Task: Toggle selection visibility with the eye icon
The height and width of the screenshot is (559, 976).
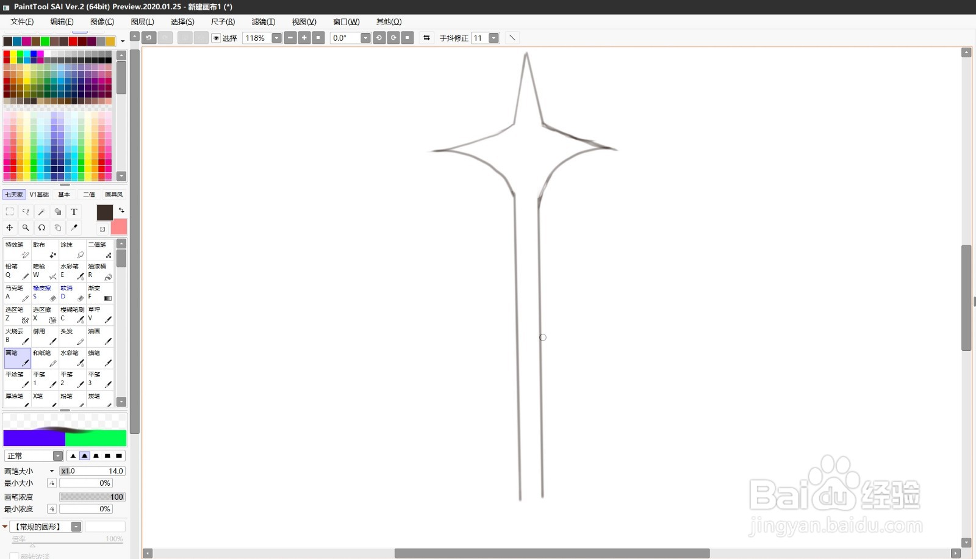Action: [x=217, y=38]
